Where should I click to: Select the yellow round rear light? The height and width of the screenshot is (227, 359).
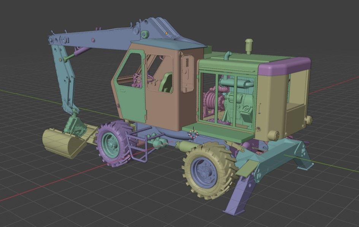tap(273, 135)
